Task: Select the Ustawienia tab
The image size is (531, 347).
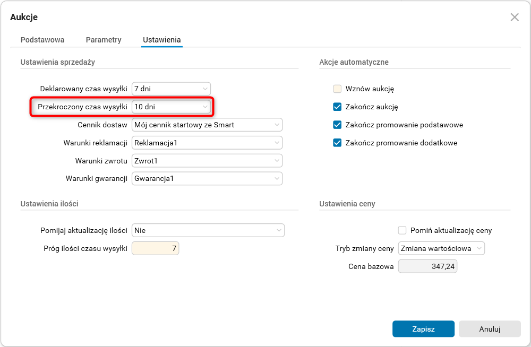Action: (x=162, y=40)
